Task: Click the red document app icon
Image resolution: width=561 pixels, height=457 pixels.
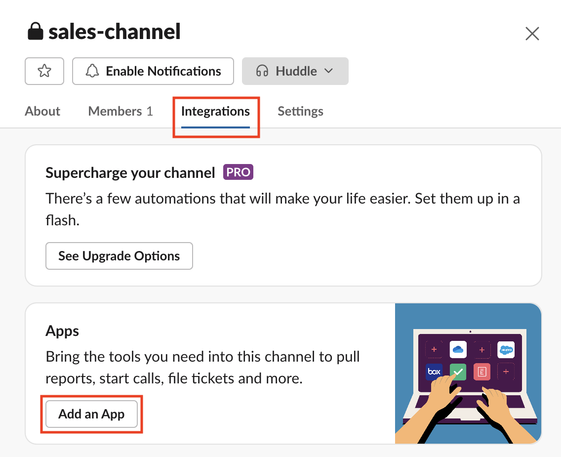Action: 481,372
